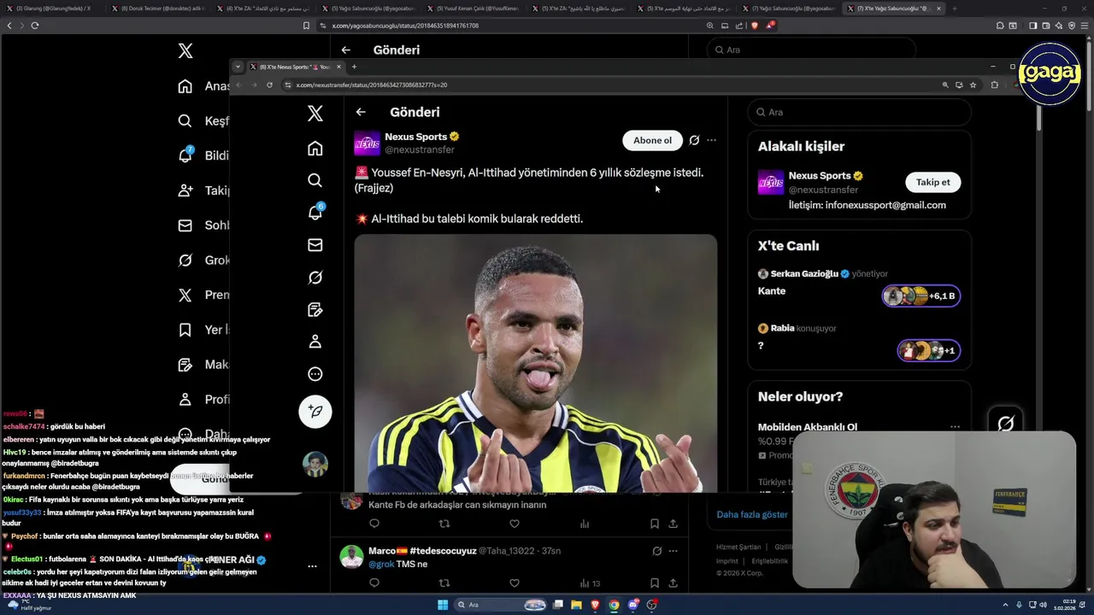Click Grok icon next to Abone ol
This screenshot has height=615, width=1094.
click(x=694, y=140)
